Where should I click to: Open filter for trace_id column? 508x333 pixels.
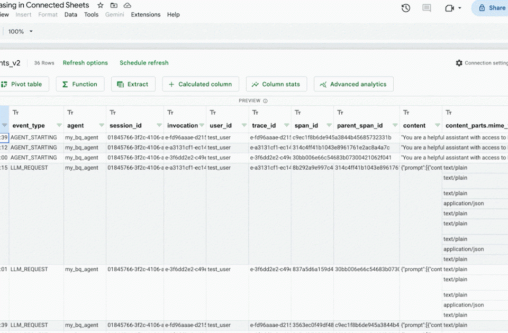[x=286, y=125]
